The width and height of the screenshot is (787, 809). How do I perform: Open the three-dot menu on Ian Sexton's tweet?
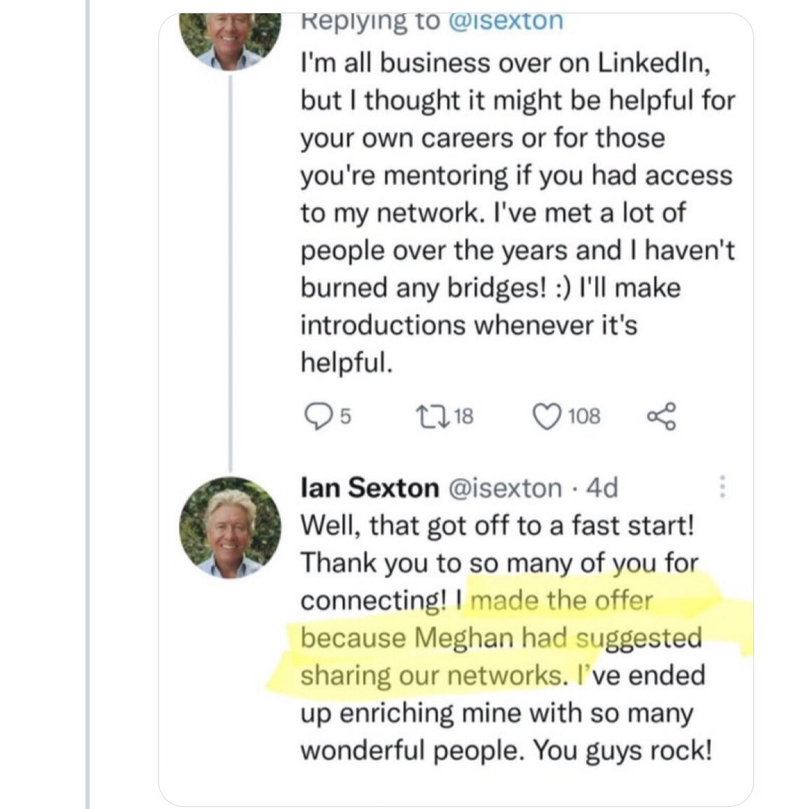pyautogui.click(x=723, y=487)
